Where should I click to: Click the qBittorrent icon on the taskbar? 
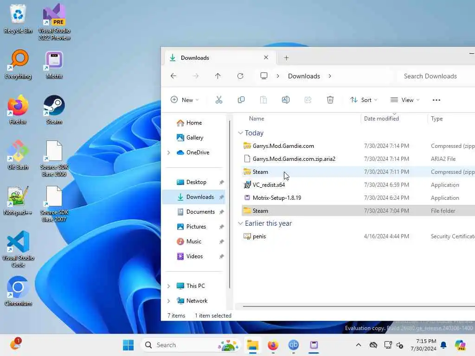pyautogui.click(x=293, y=345)
